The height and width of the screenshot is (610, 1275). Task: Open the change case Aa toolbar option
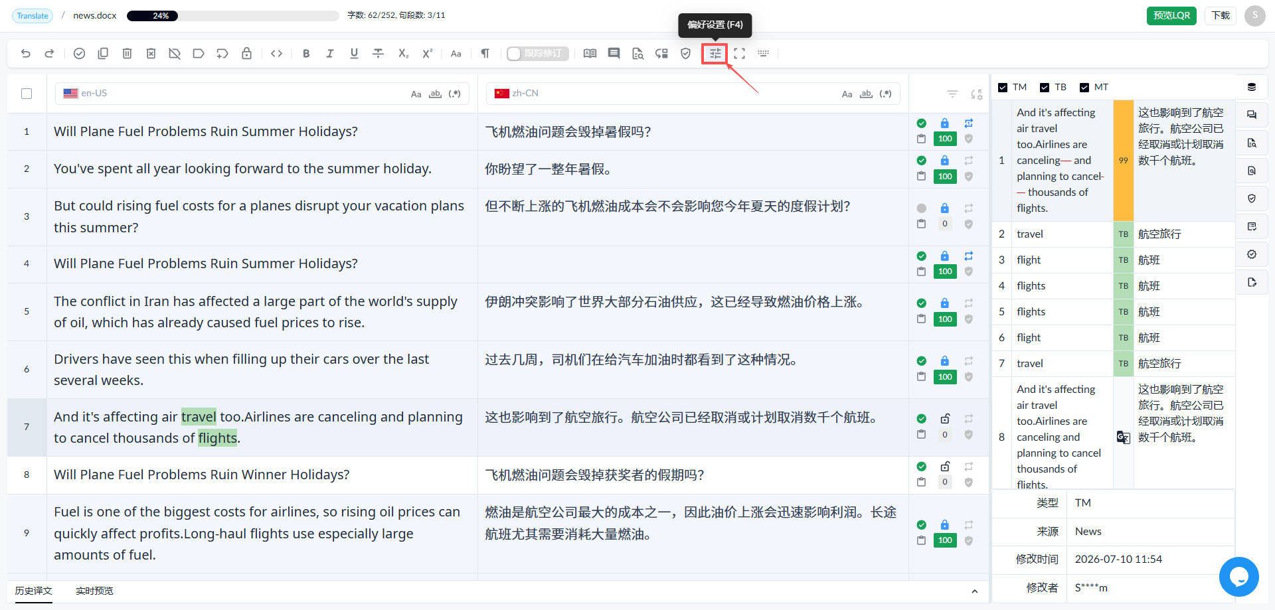click(456, 54)
